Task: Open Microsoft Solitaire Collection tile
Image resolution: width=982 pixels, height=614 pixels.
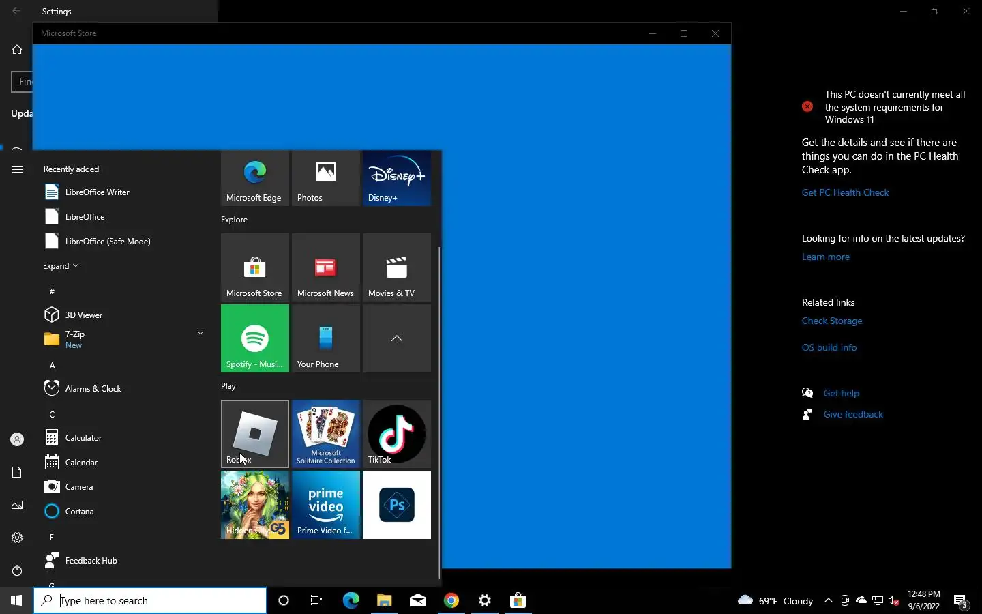Action: (326, 434)
